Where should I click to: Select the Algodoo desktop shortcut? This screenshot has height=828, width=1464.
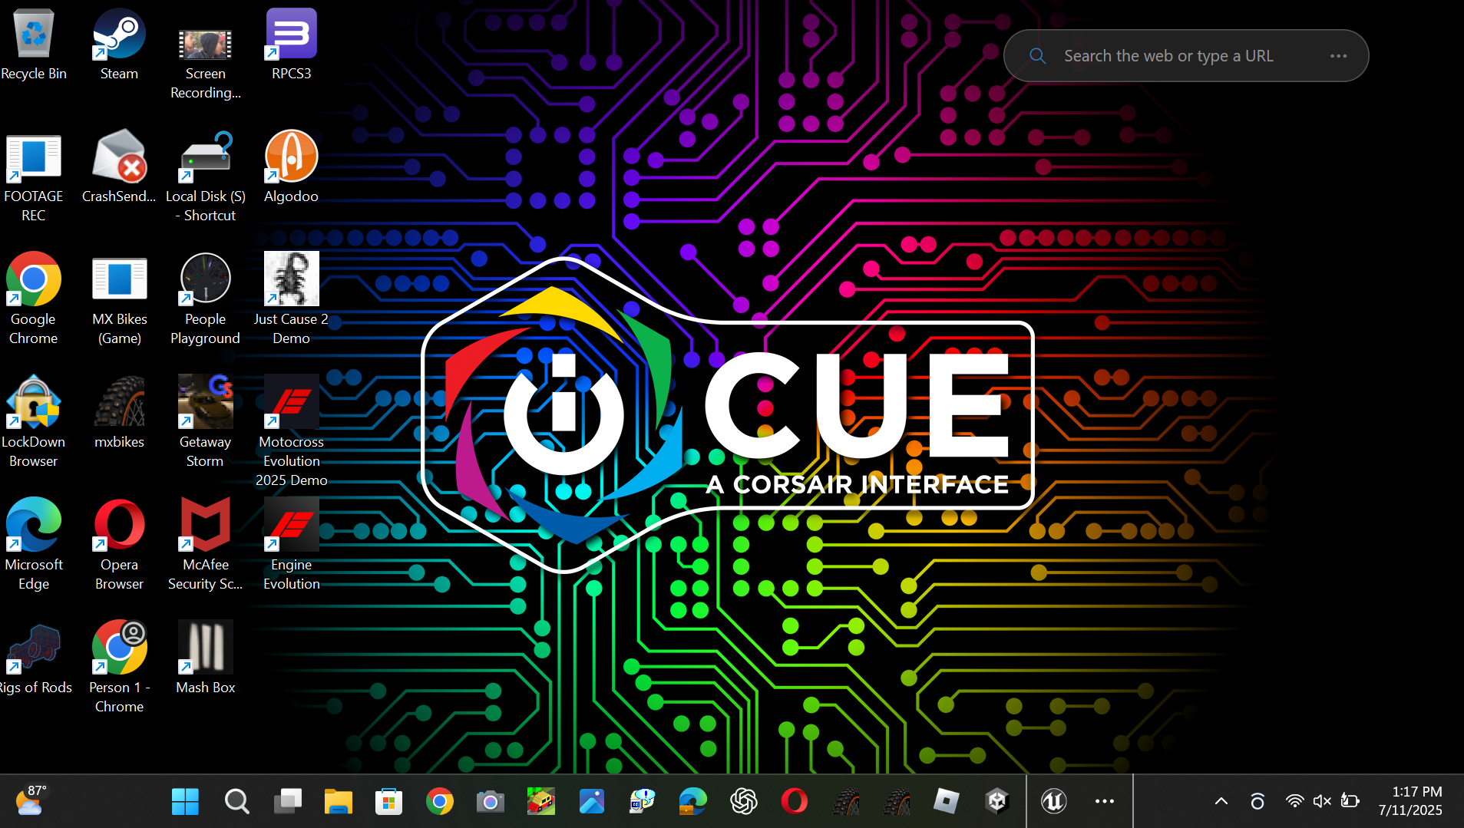click(x=291, y=167)
